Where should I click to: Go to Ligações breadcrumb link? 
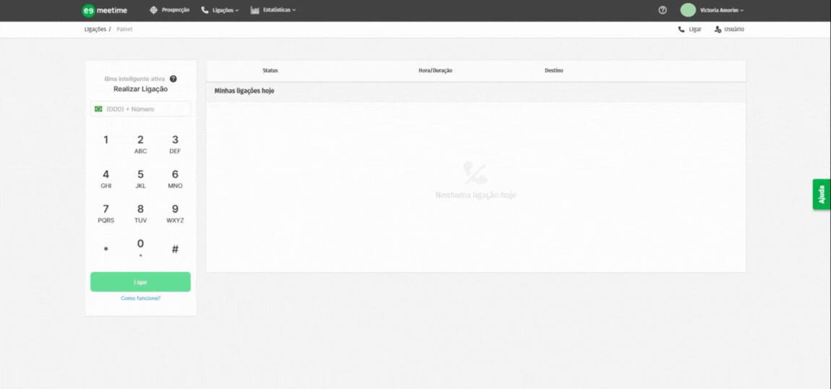[95, 29]
